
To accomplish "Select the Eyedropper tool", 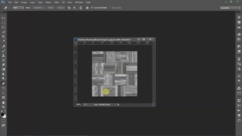I will click(x=3, y=41).
